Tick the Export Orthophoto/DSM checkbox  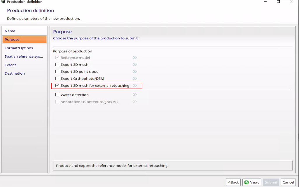[x=57, y=79]
